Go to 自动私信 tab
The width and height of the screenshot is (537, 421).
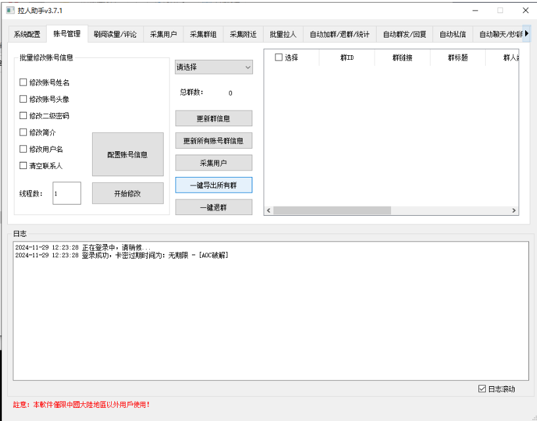click(x=452, y=34)
